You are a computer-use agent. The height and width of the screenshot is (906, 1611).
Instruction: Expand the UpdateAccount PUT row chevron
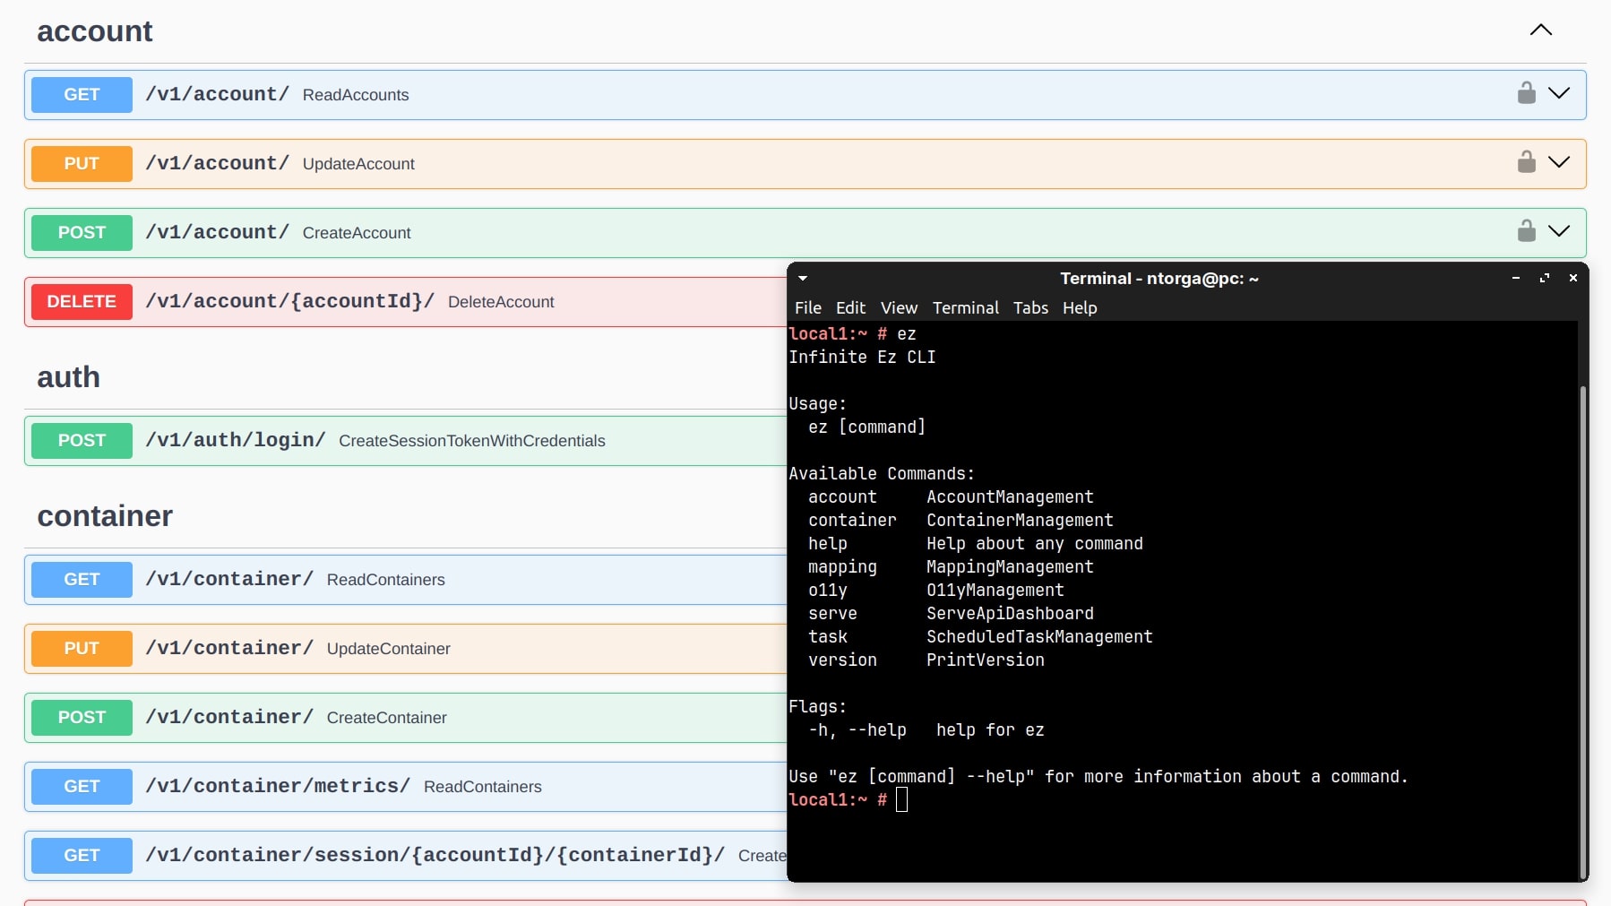(x=1559, y=162)
